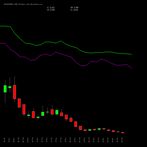Click the purple lower moving-average line

point(66,56)
